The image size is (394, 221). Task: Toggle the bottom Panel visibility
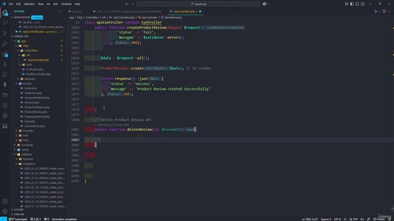pos(357,4)
